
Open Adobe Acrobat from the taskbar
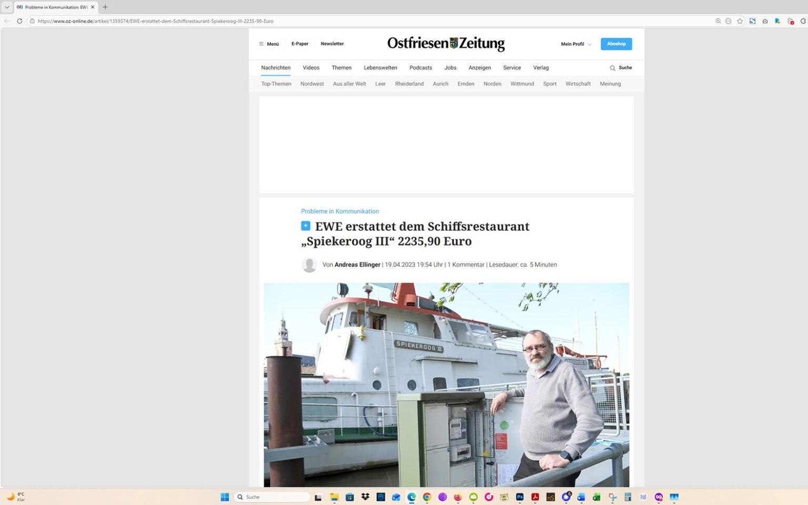[x=534, y=497]
